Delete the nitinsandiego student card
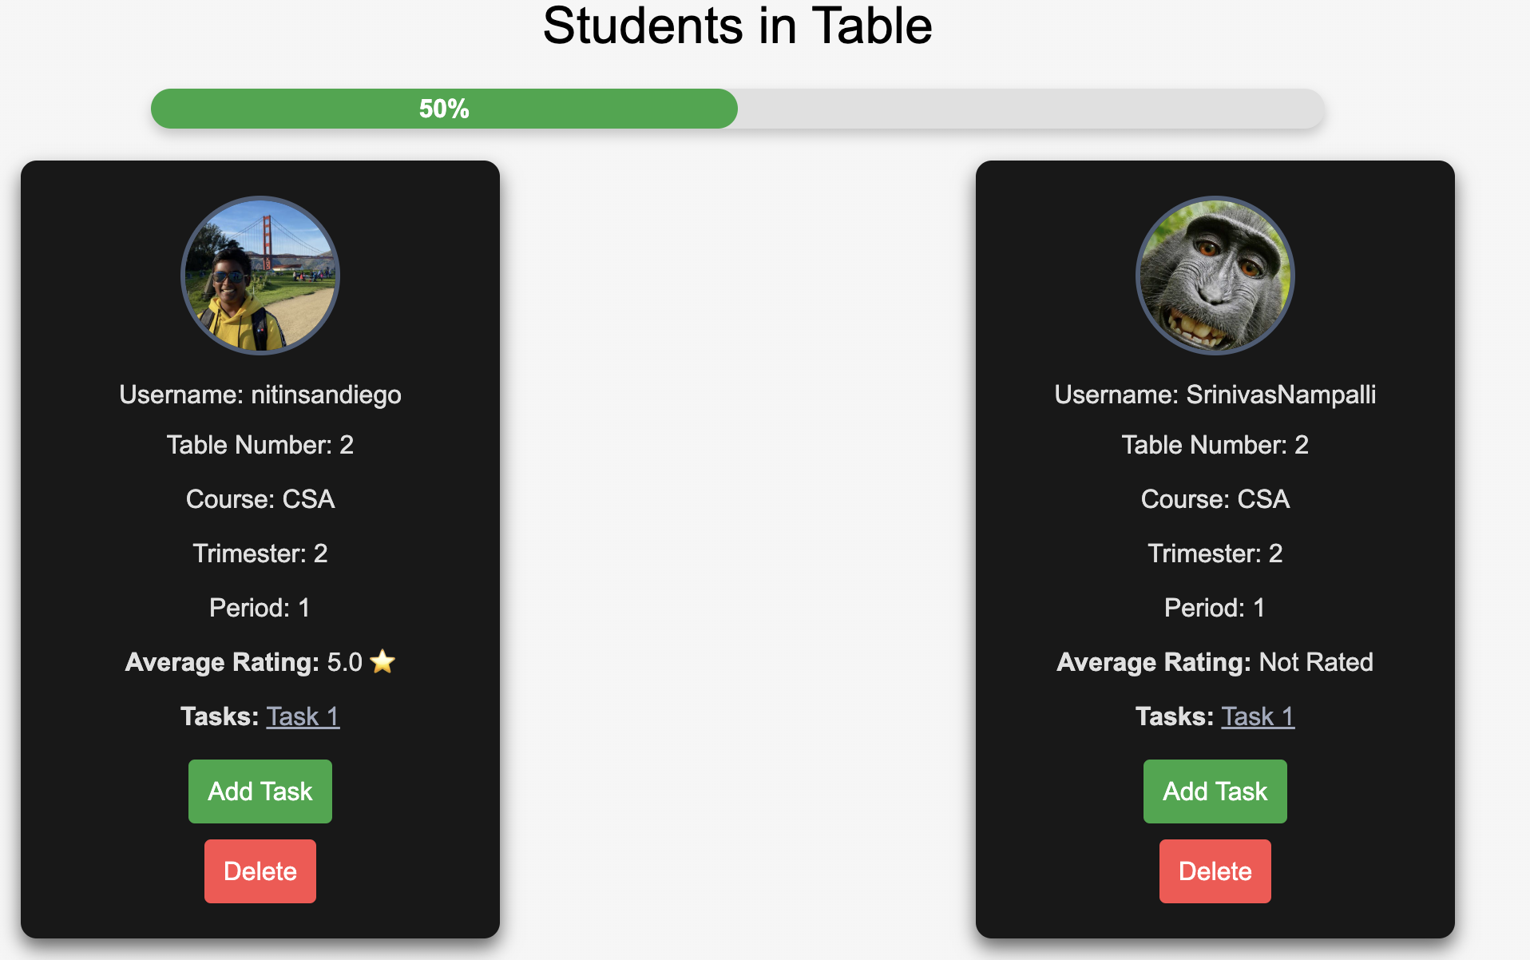 click(x=260, y=871)
